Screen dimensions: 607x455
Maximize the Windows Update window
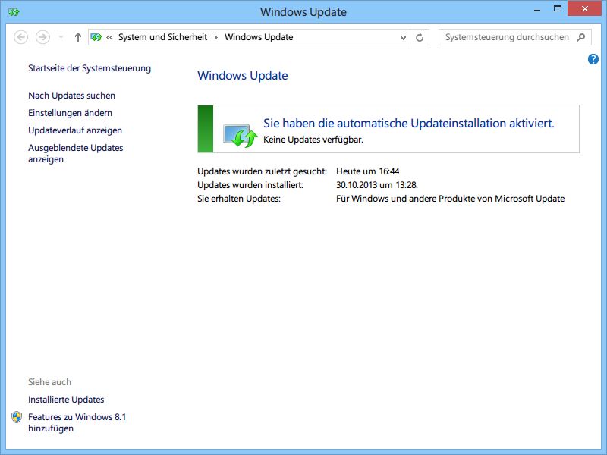click(558, 9)
